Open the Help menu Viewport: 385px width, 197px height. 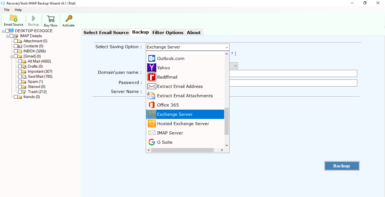pyautogui.click(x=18, y=10)
